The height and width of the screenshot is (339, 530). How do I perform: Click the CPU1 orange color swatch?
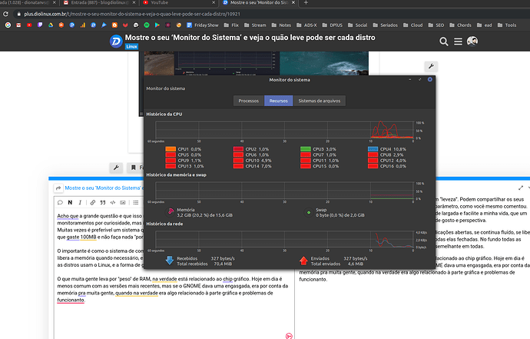tap(171, 149)
